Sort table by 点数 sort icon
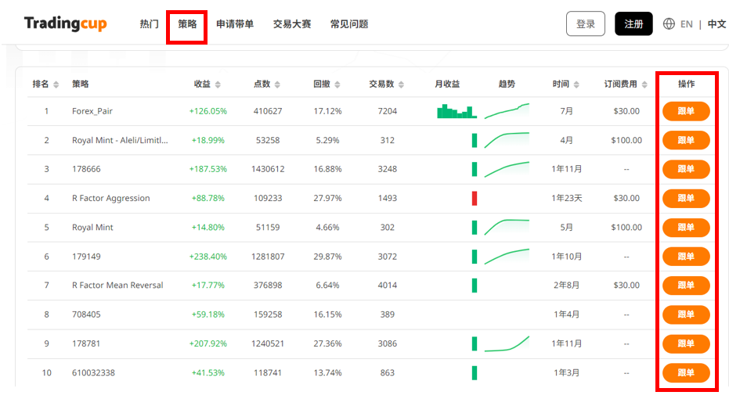 point(277,84)
